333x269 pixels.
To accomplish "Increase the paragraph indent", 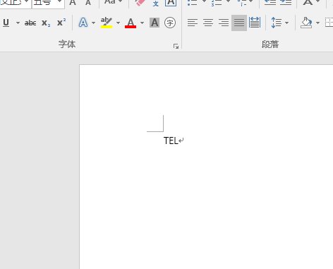I will tap(286, 2).
